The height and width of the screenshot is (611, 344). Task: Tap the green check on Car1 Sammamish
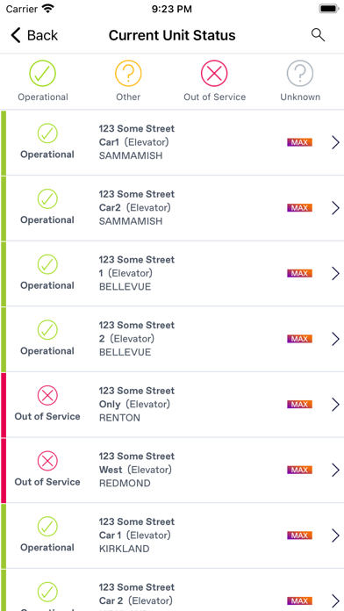[x=47, y=133]
